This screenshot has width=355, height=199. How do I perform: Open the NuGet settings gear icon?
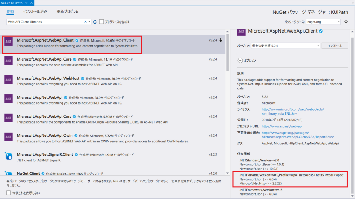point(346,22)
